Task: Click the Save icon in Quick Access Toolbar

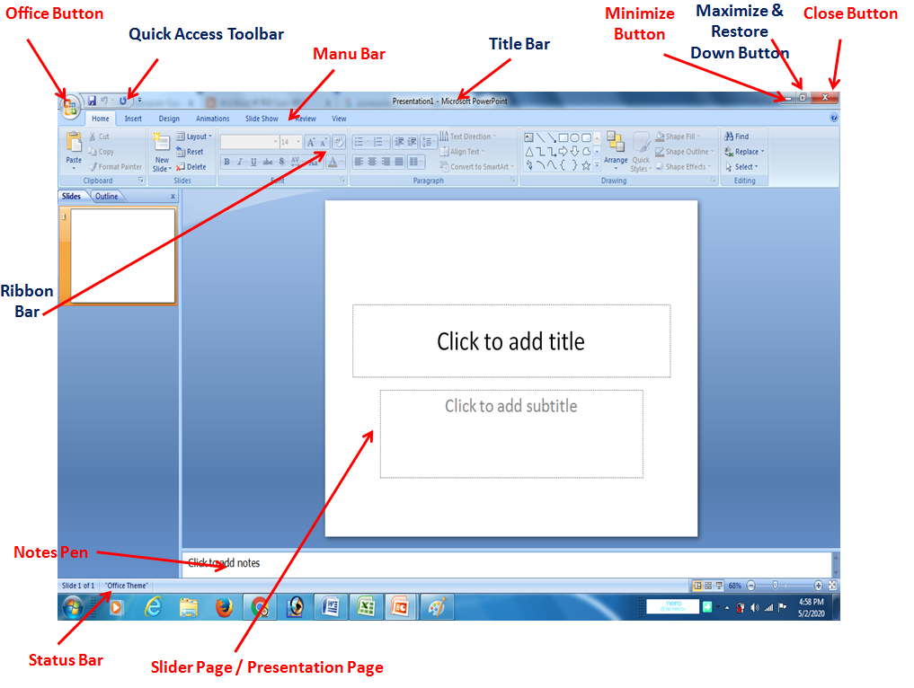Action: click(92, 101)
